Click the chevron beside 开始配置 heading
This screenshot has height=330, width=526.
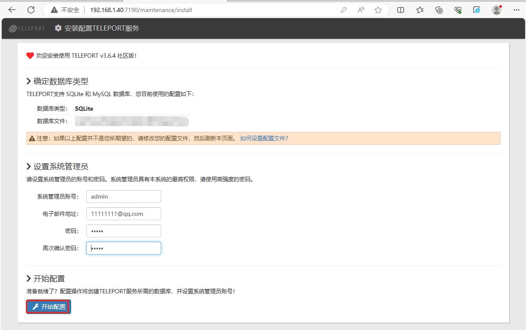click(29, 279)
